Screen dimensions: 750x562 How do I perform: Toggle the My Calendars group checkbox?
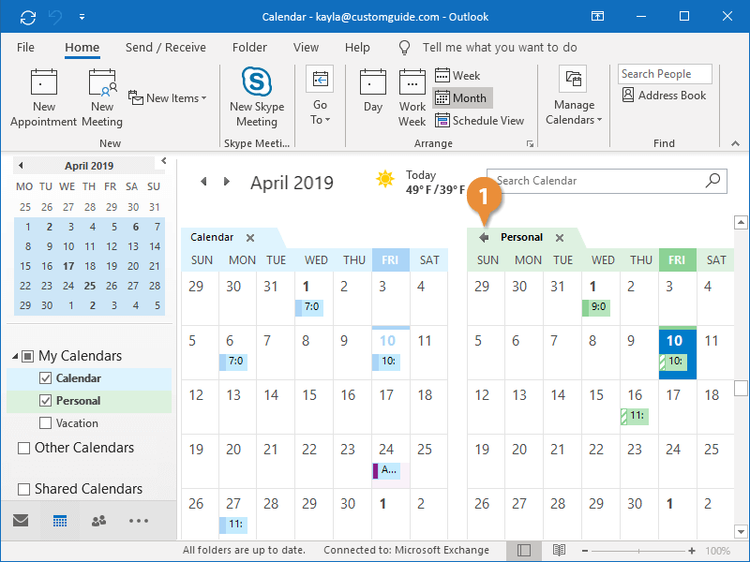28,356
